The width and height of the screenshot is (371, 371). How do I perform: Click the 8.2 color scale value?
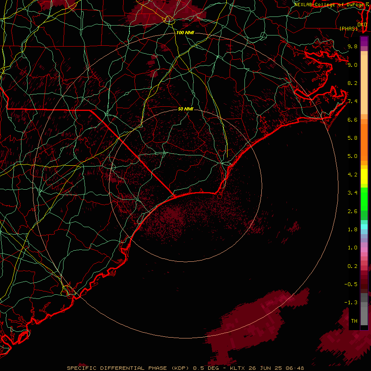coord(352,83)
